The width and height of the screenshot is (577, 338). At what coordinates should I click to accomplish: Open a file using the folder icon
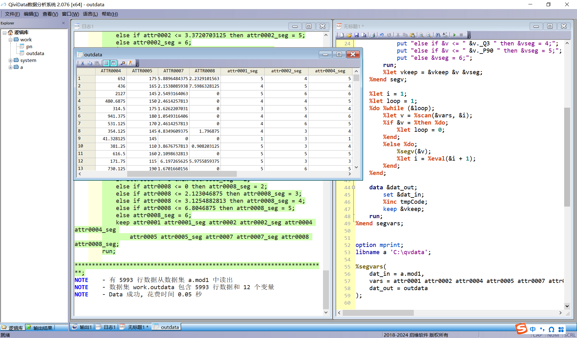(x=349, y=35)
